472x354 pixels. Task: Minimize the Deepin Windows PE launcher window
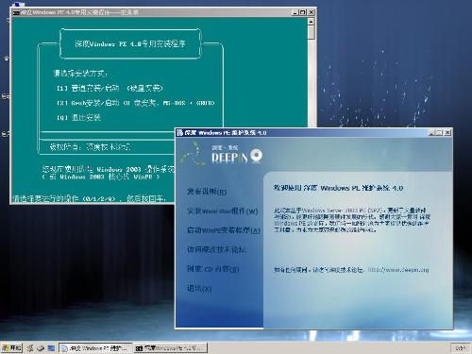point(431,133)
